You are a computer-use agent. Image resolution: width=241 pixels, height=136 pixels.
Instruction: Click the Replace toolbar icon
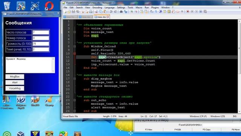coord(125,12)
